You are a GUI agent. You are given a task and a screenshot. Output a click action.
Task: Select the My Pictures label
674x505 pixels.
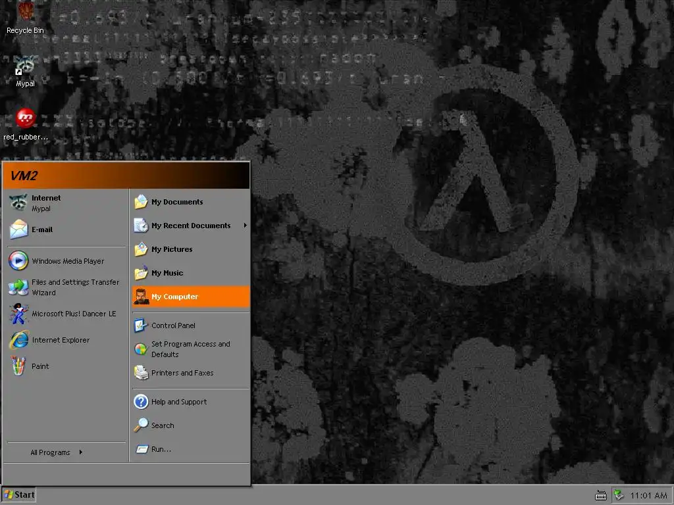(172, 249)
